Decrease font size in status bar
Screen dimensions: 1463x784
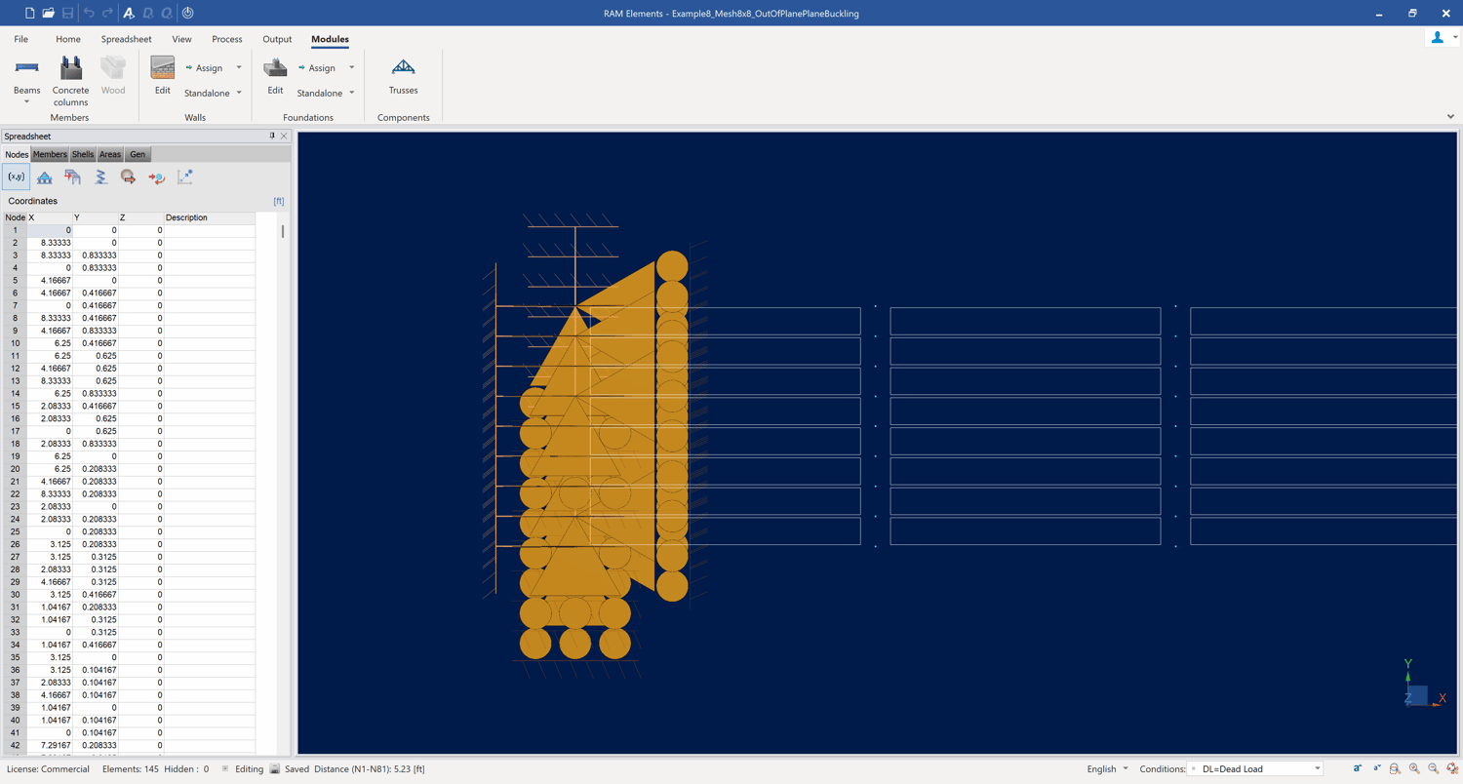[x=1376, y=768]
